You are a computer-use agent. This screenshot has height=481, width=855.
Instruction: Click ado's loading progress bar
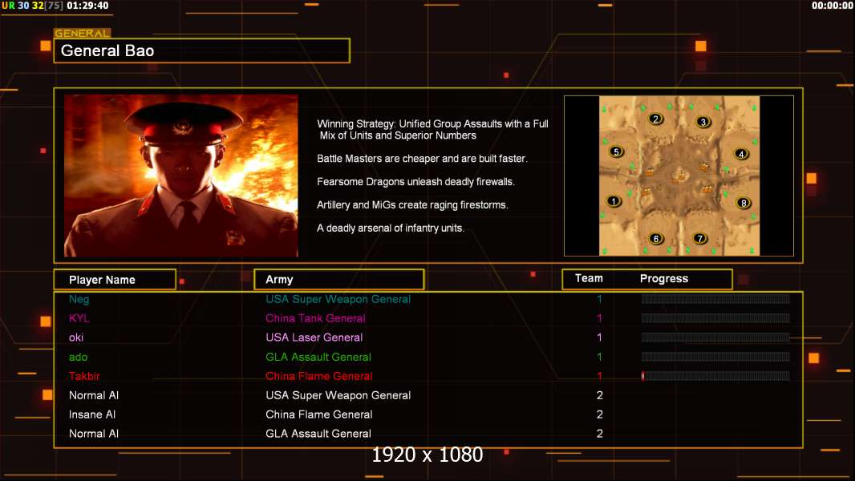point(715,357)
